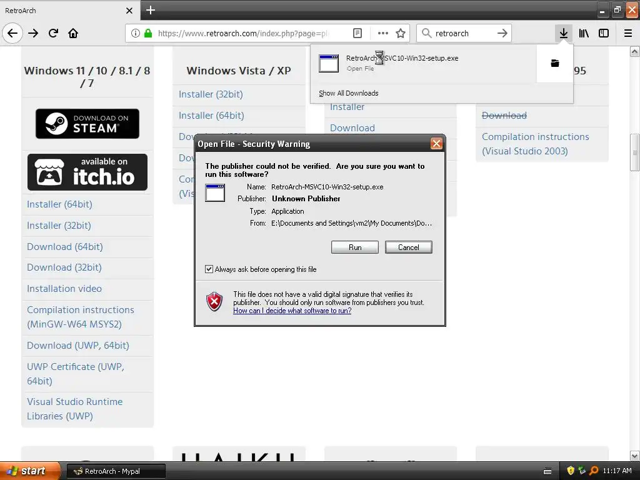This screenshot has height=480, width=640.
Task: Open the Installation video link
Action: pyautogui.click(x=64, y=289)
